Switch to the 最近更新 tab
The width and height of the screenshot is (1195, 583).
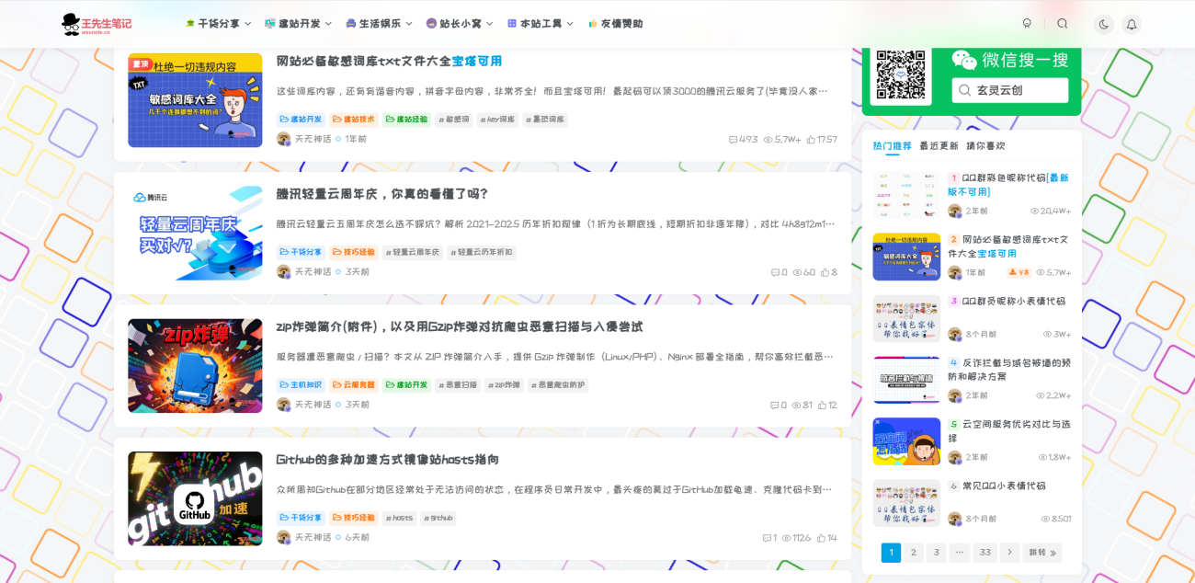(937, 144)
